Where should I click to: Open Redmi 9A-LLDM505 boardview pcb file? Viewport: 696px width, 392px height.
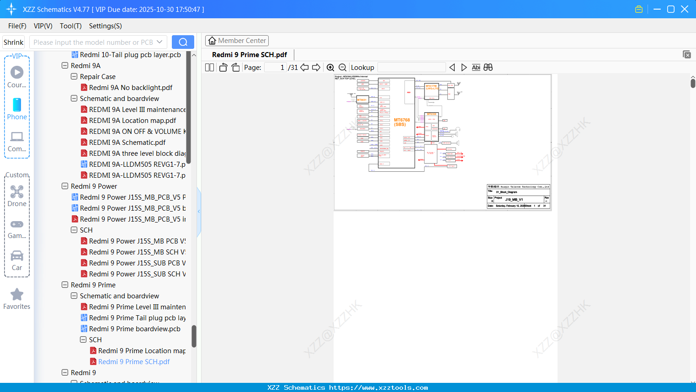(x=133, y=164)
